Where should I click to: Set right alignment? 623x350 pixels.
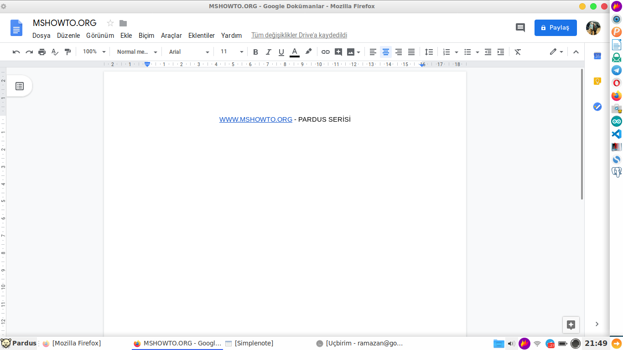tap(399, 52)
